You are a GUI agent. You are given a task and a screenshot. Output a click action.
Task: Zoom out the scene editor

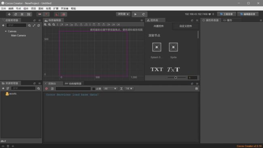coord(49,25)
